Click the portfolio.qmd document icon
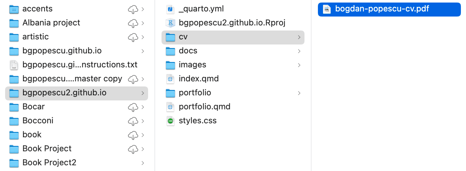The height and width of the screenshot is (171, 466). (170, 107)
